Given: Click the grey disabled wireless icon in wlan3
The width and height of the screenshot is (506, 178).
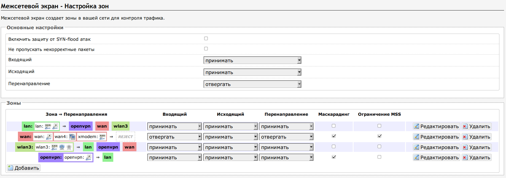Looking at the screenshot, I should (69, 147).
